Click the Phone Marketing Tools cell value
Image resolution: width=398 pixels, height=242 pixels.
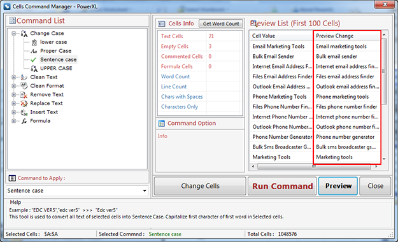[x=279, y=97]
